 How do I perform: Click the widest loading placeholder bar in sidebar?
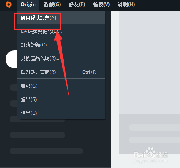point(46,151)
